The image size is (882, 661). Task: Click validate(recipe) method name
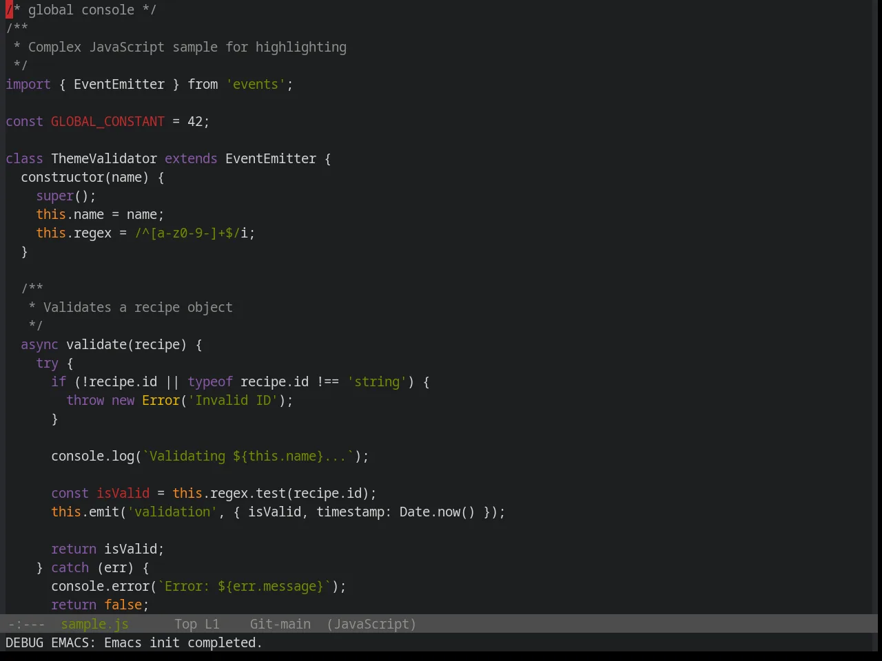coord(127,344)
